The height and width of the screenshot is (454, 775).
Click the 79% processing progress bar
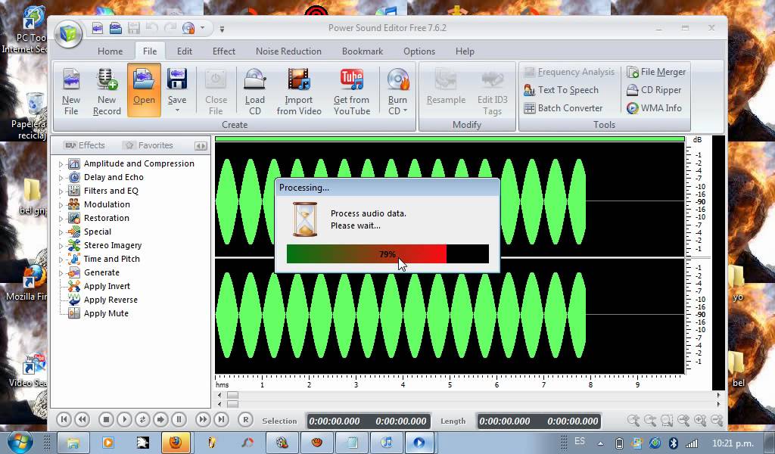pyautogui.click(x=387, y=254)
